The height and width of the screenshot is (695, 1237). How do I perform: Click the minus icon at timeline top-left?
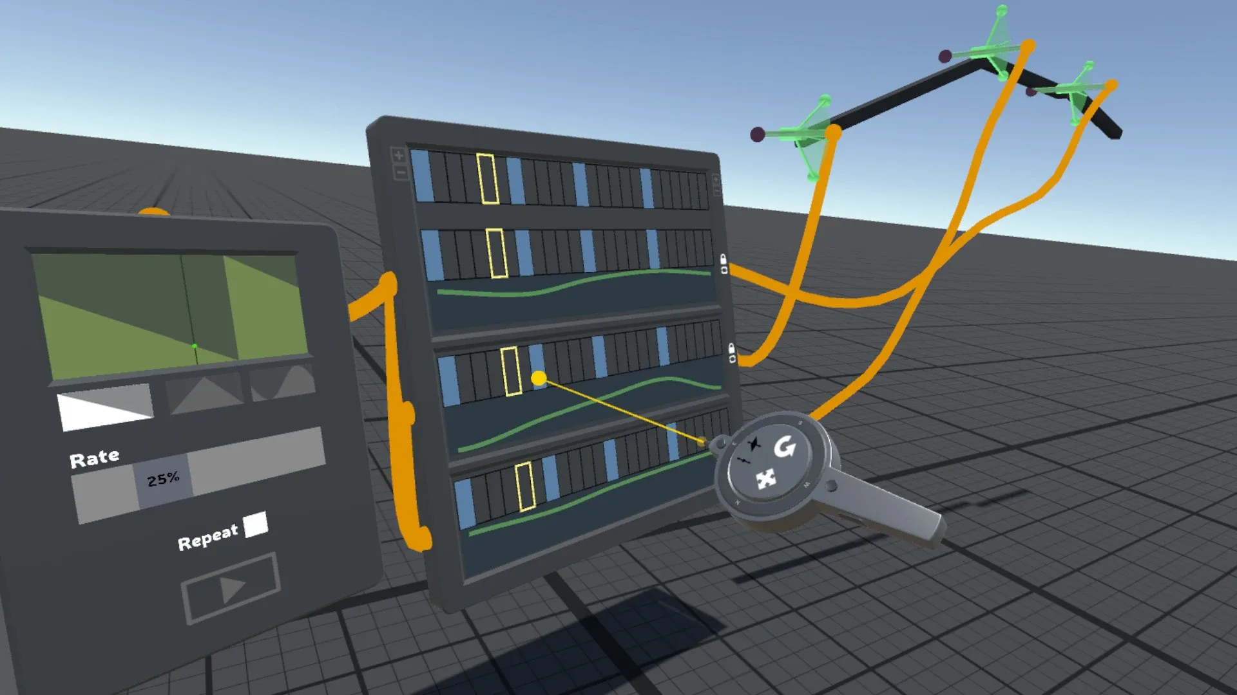pyautogui.click(x=400, y=172)
